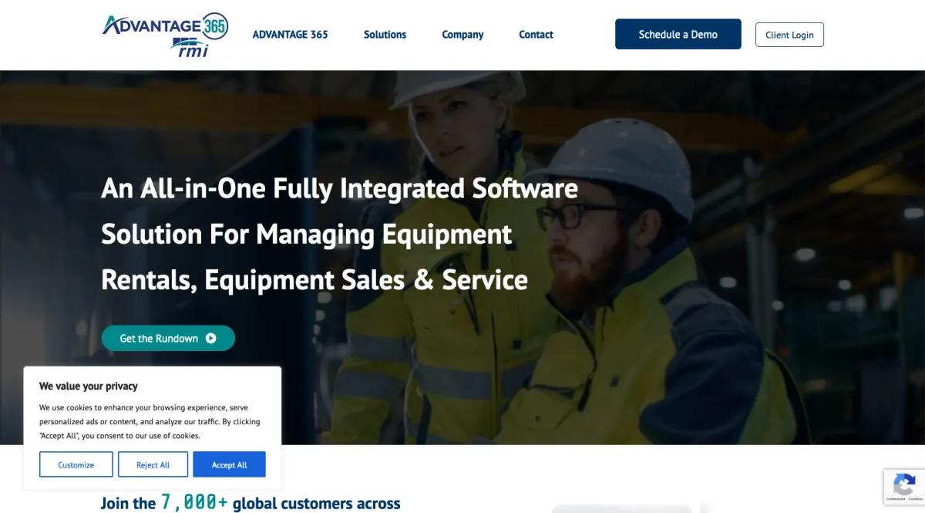
Task: Click the Schedule a Demo button
Action: click(678, 35)
